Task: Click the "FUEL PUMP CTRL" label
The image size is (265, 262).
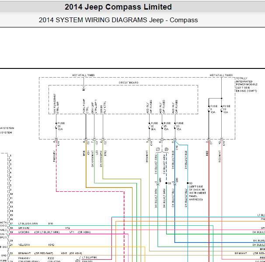Action: (x=86, y=106)
